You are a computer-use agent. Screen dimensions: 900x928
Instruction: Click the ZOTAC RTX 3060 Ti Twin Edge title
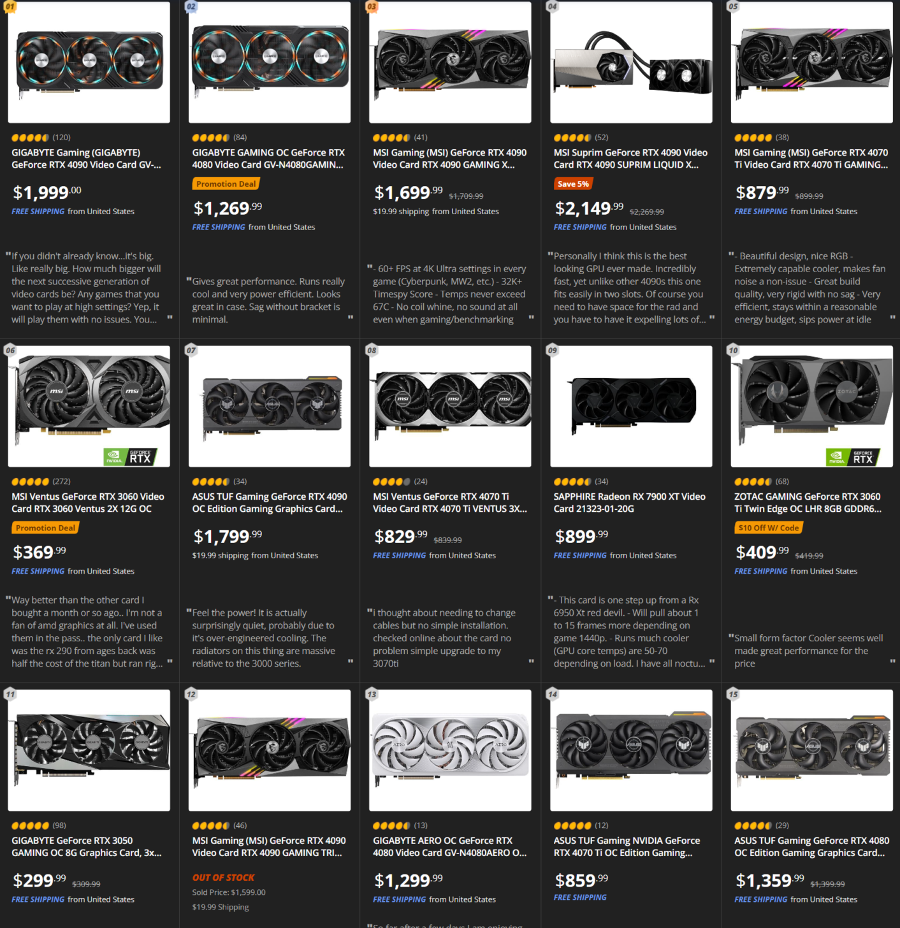tap(808, 503)
